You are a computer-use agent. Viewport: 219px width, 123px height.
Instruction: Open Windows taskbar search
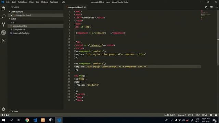(x=11, y=120)
